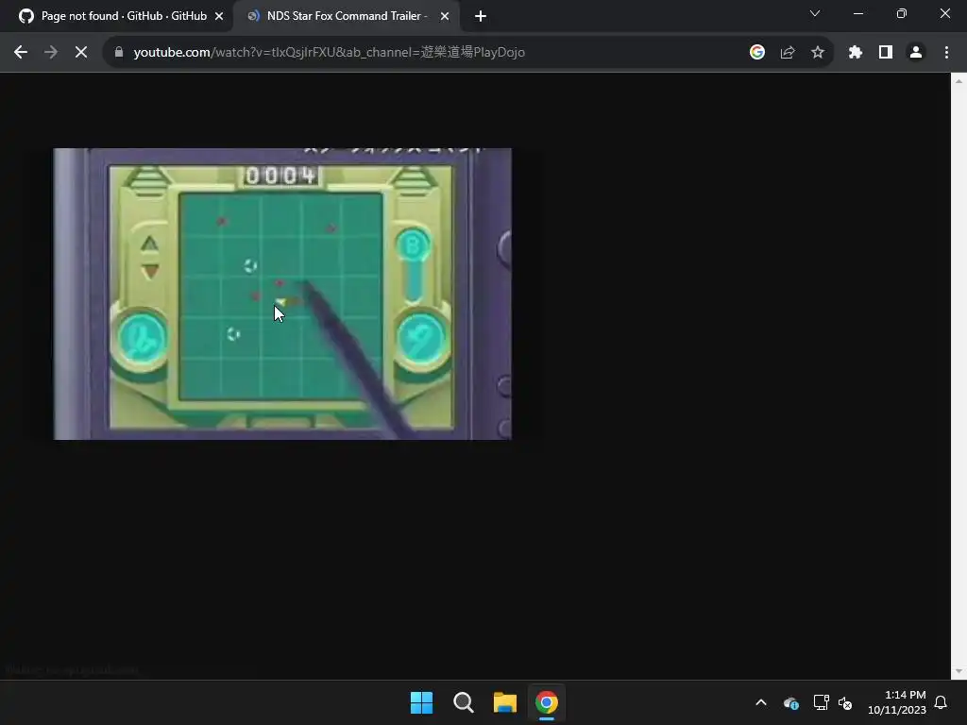Click the page scrollbar up arrow

click(959, 81)
